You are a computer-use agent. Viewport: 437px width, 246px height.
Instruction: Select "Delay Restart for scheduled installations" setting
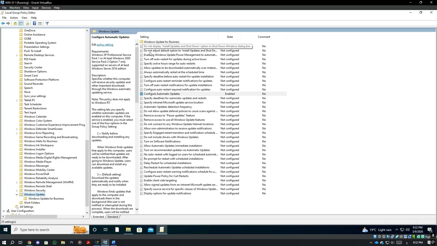point(167,163)
